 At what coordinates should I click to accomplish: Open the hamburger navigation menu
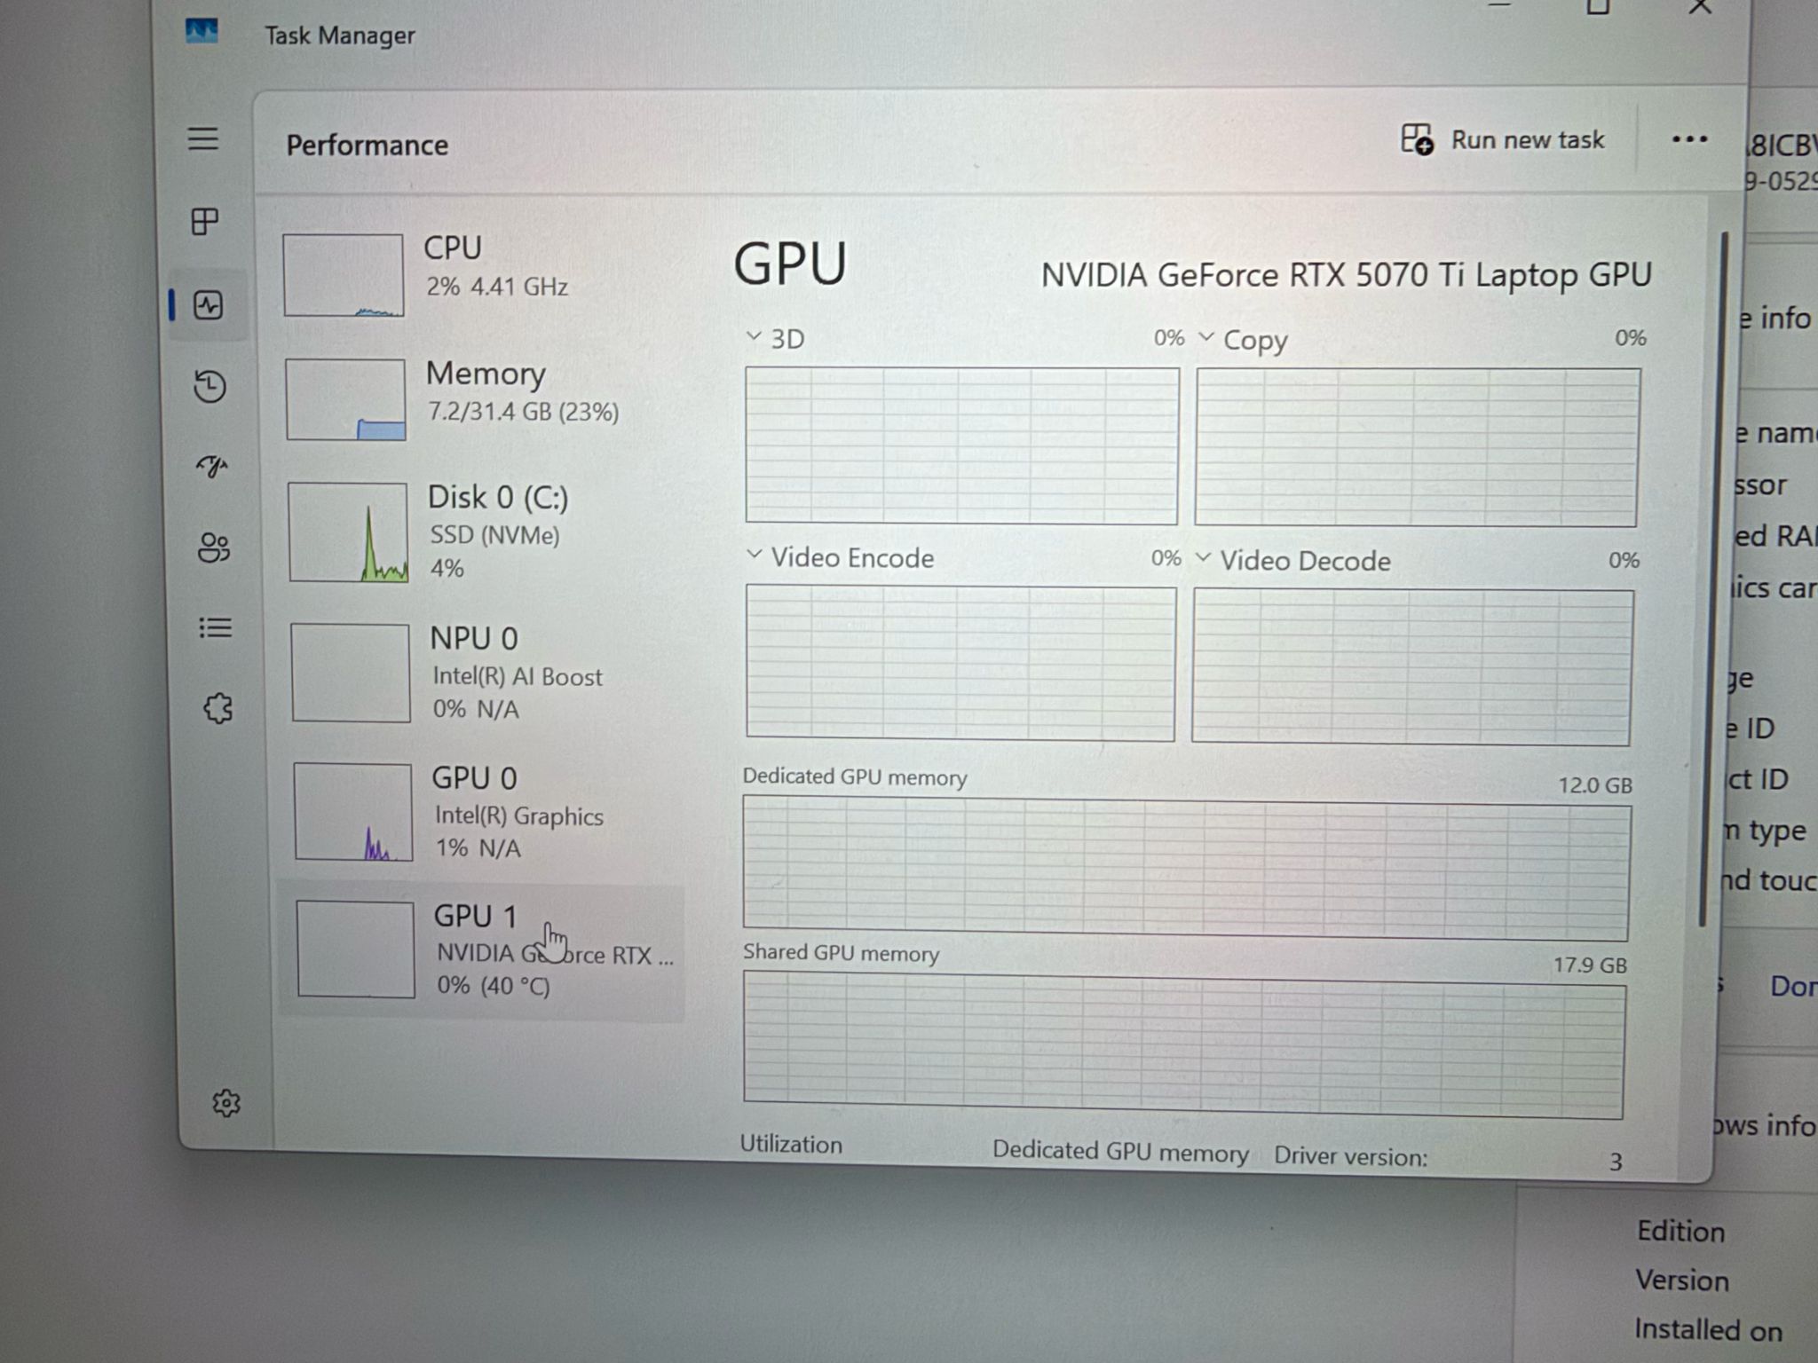pos(203,139)
